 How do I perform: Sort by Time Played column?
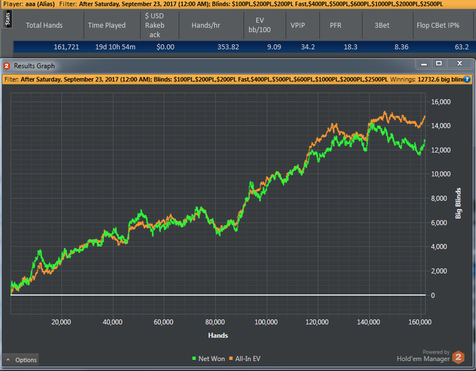click(x=105, y=25)
